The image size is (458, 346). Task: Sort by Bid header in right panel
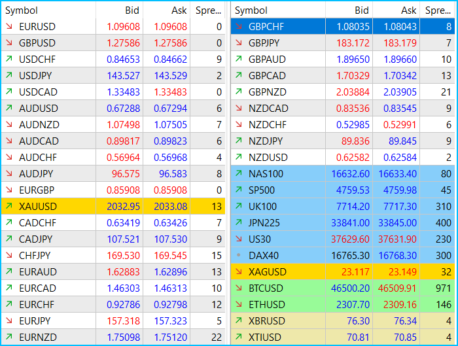pyautogui.click(x=361, y=10)
